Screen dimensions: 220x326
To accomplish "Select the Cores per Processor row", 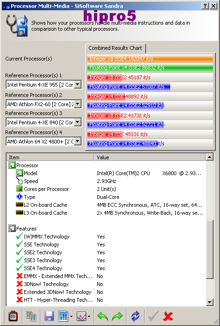I will (106, 189).
